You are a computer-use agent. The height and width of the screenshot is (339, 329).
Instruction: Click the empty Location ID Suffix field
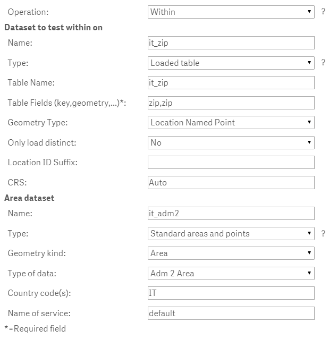point(231,162)
